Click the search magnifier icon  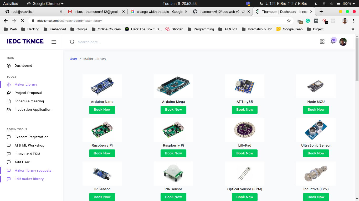[72, 42]
